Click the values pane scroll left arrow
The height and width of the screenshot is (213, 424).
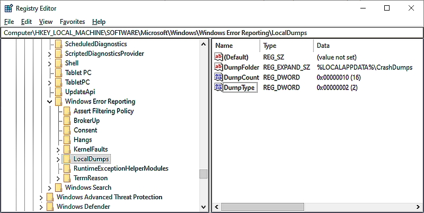[x=216, y=207]
